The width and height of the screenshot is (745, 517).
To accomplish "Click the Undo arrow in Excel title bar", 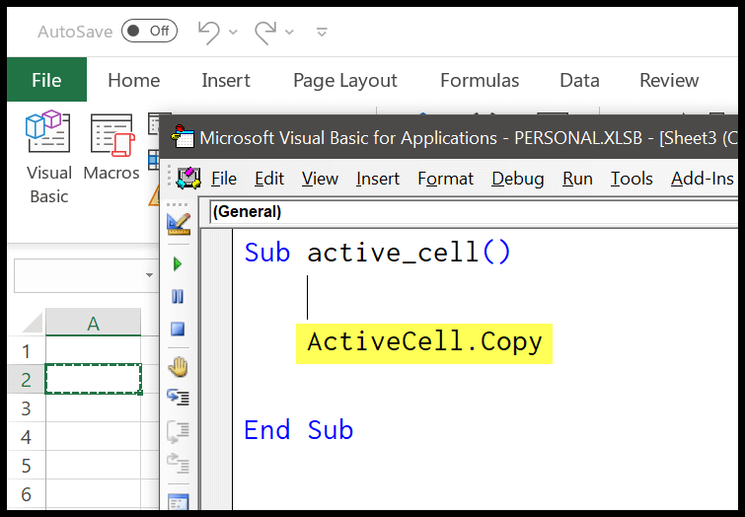I will point(208,33).
